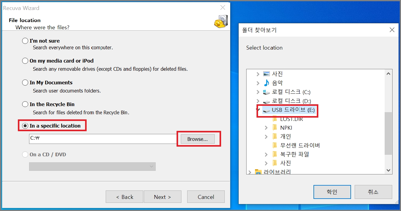Select the 라이브러리 entry

click(277, 172)
